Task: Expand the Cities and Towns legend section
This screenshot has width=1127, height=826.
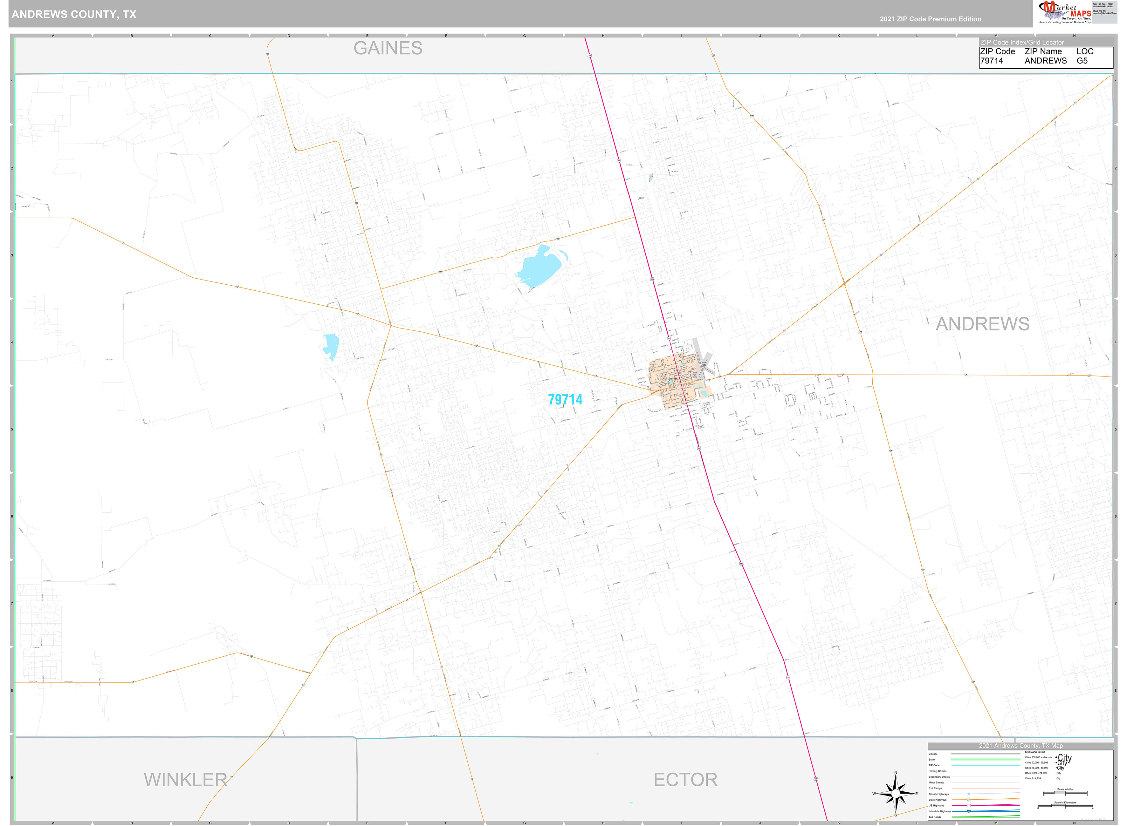Action: tap(1035, 752)
